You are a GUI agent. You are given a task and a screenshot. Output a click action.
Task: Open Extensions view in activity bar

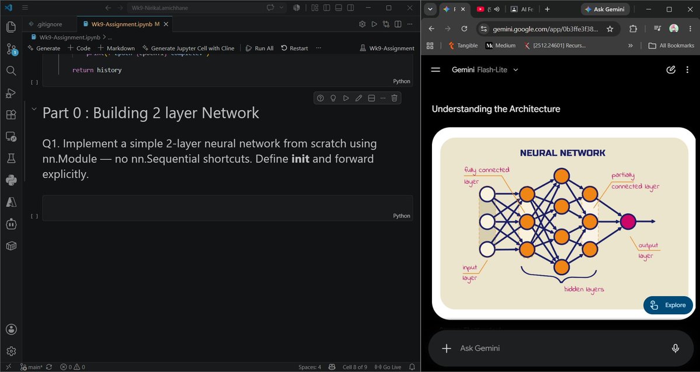[11, 115]
